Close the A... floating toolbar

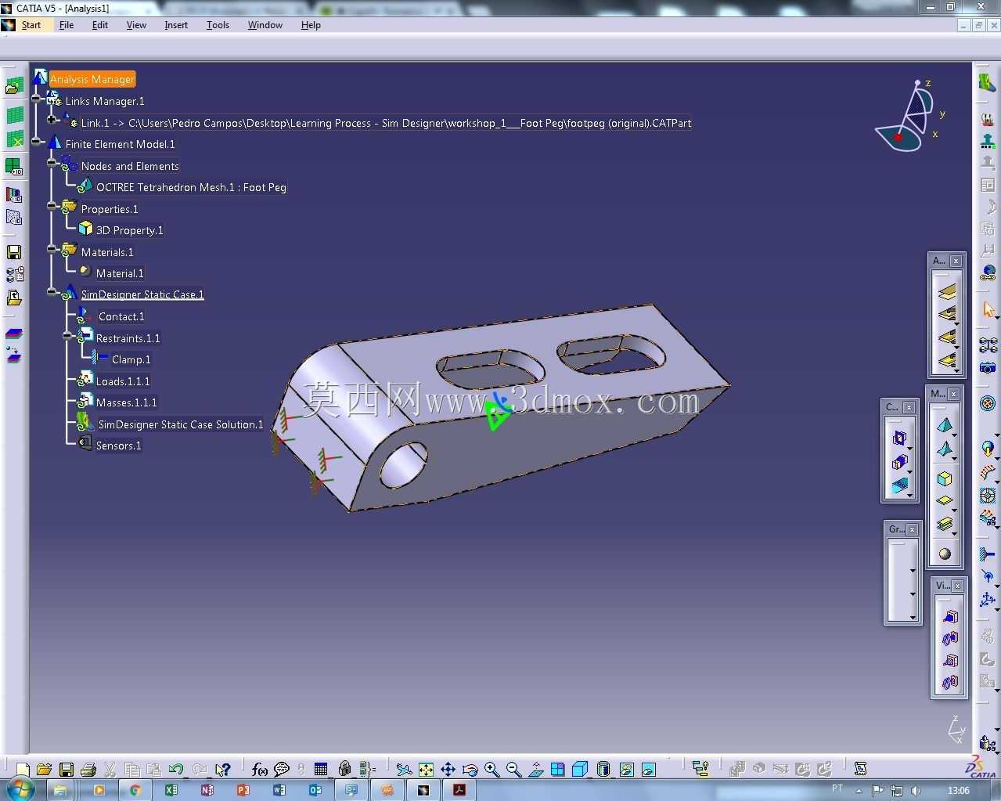pos(956,261)
